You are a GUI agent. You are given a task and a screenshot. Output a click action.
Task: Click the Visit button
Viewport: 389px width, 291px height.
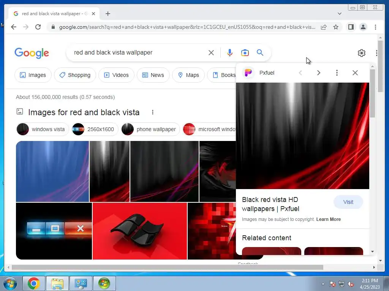click(x=348, y=202)
